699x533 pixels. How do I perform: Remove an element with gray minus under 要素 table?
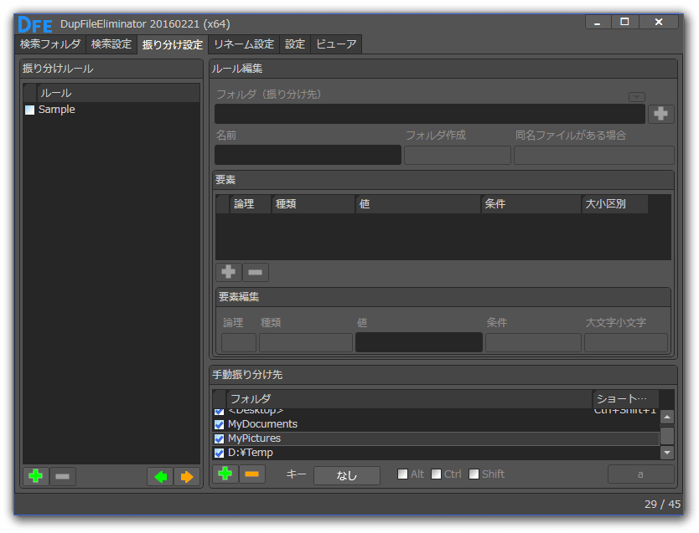(256, 272)
